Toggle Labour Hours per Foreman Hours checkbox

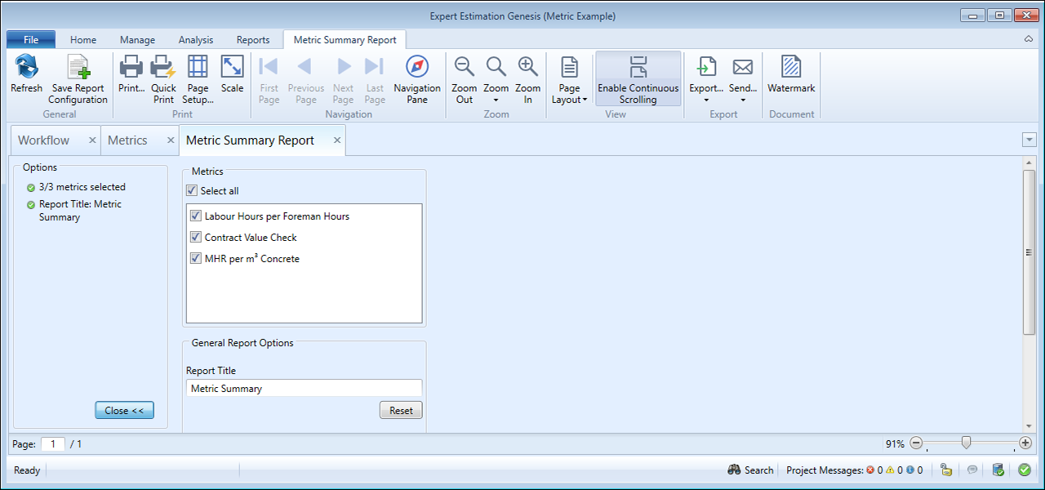pyautogui.click(x=196, y=216)
